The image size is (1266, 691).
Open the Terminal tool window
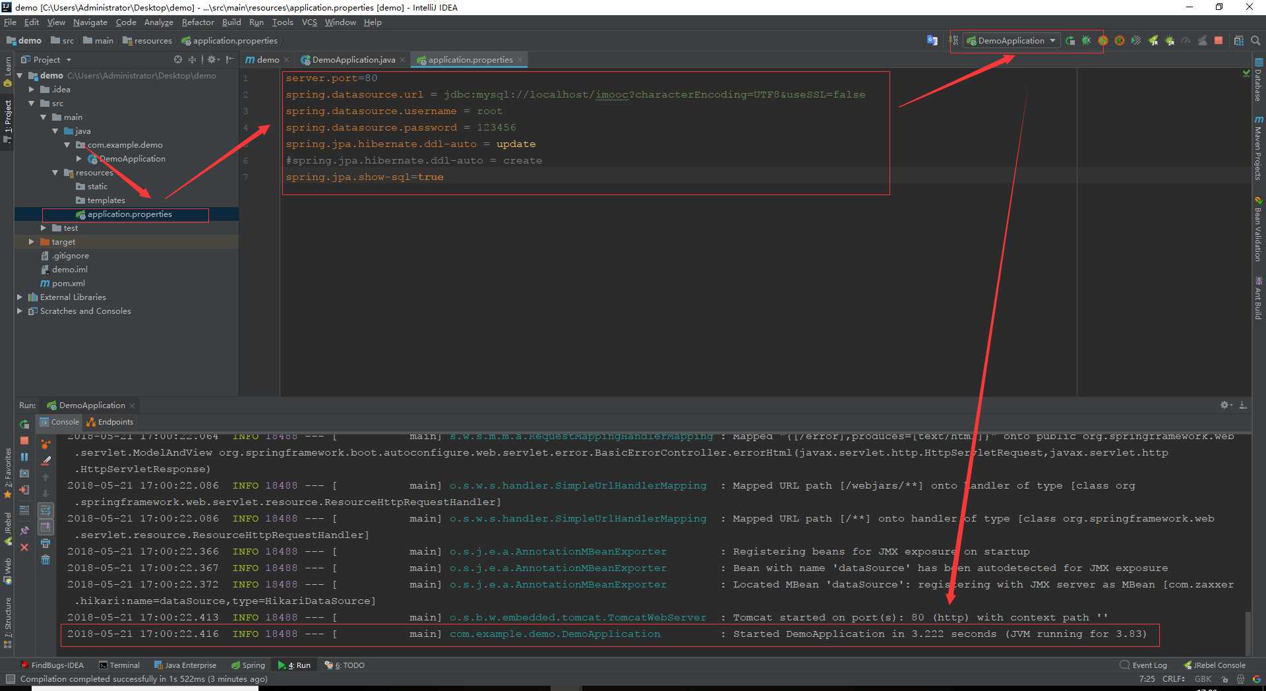119,665
